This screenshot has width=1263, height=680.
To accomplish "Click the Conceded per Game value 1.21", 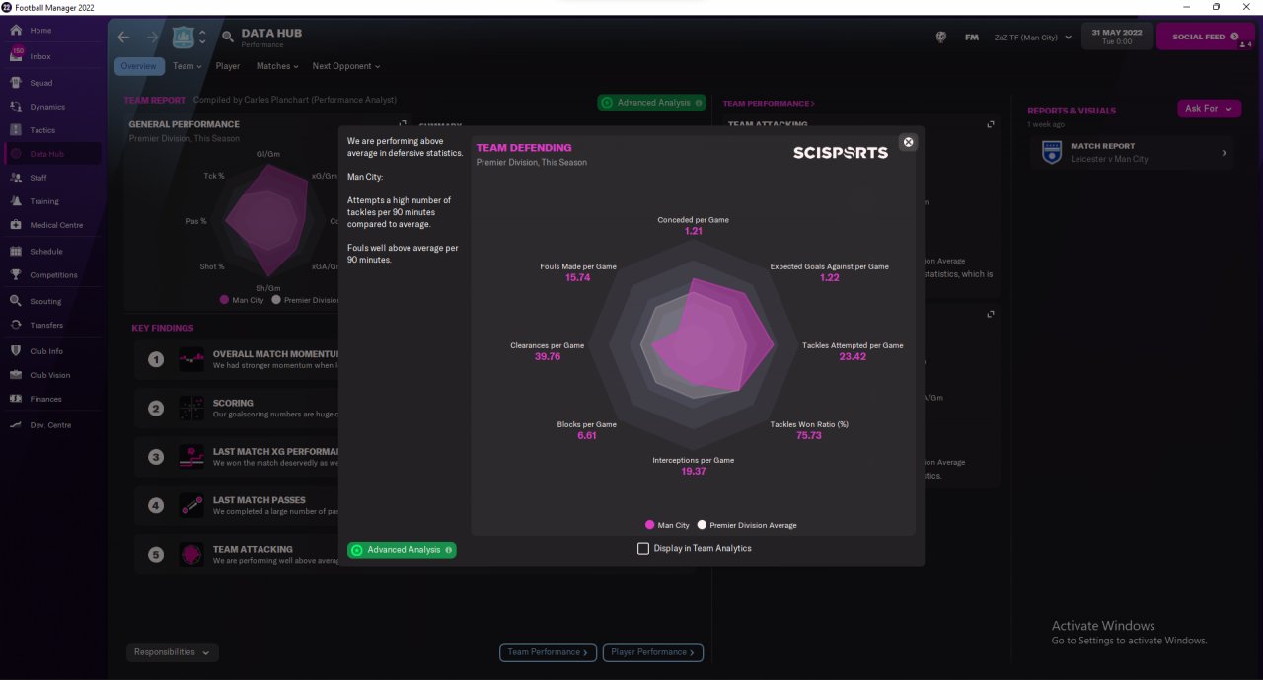I will [693, 231].
